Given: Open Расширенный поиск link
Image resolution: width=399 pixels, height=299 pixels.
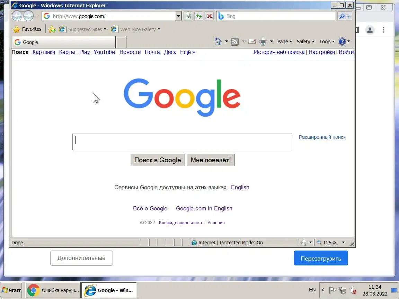Looking at the screenshot, I should click(322, 137).
